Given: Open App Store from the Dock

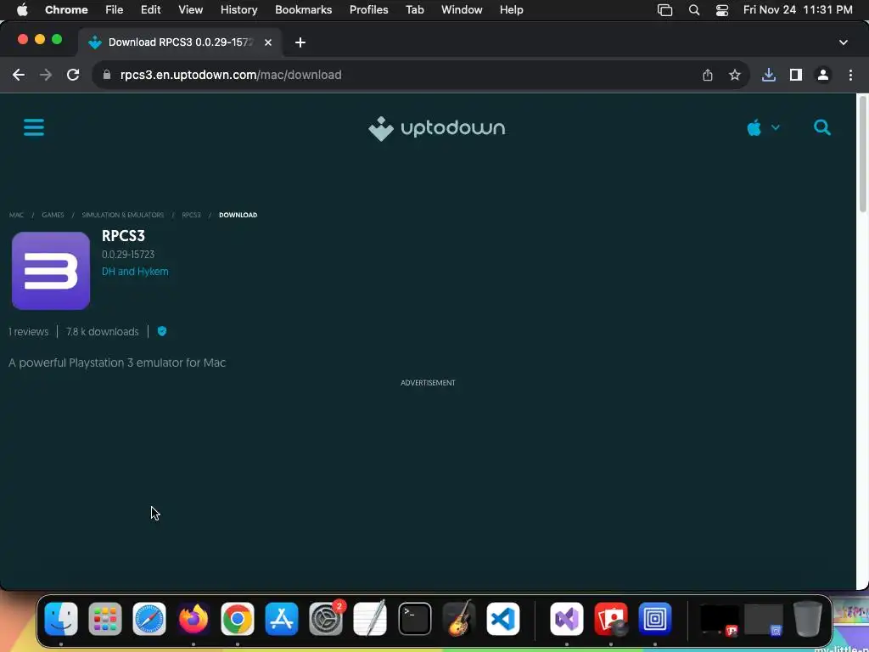Looking at the screenshot, I should point(282,619).
